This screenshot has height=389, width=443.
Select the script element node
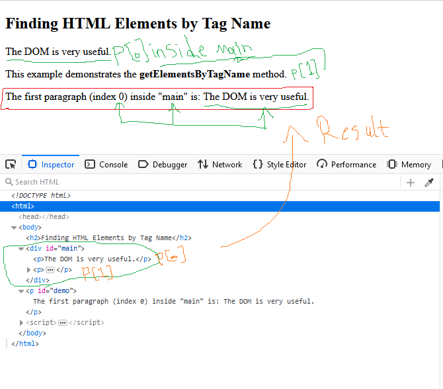tap(65, 323)
